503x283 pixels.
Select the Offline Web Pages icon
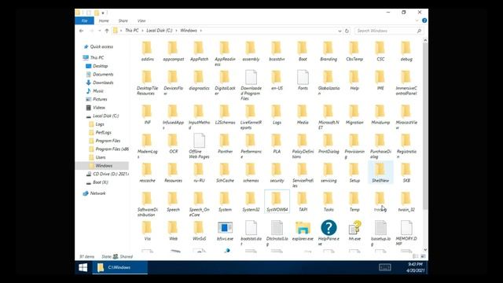tap(199, 141)
